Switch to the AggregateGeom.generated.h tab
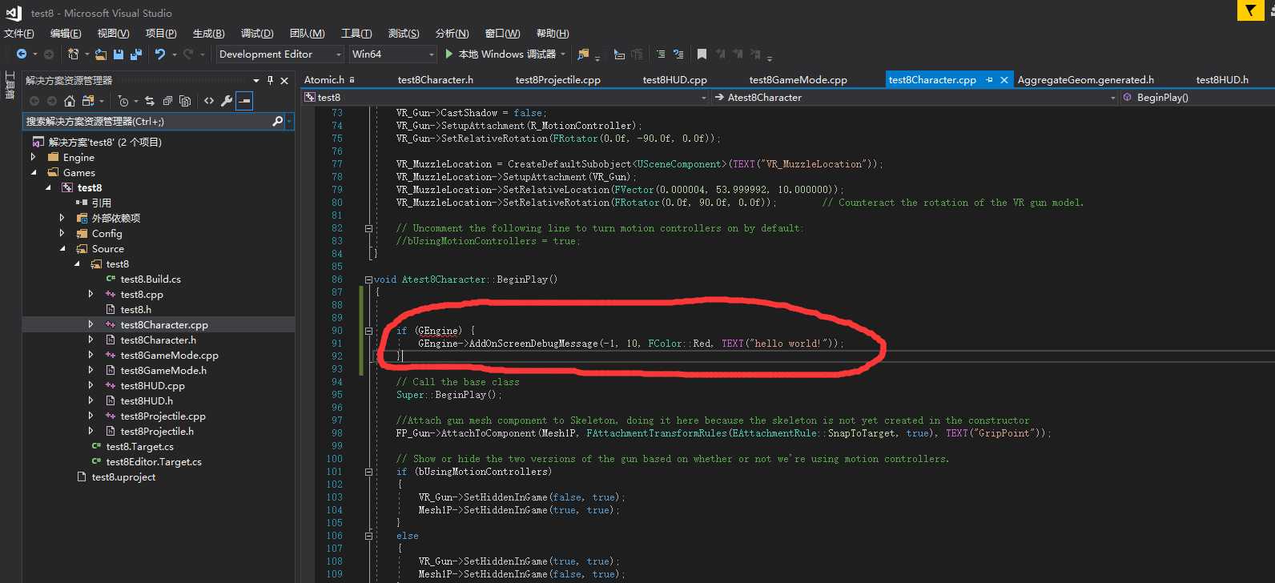The height and width of the screenshot is (583, 1275). [1086, 79]
